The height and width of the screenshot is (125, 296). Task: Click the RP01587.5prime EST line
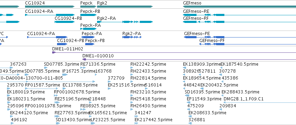click(41, 89)
